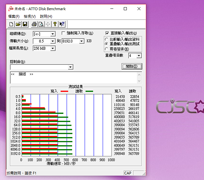Click the Save floppy disk icon
Viewport: 204px width, 180px height.
[25, 24]
